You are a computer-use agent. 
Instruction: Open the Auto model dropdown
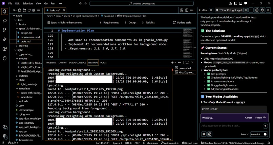(x=245, y=134)
